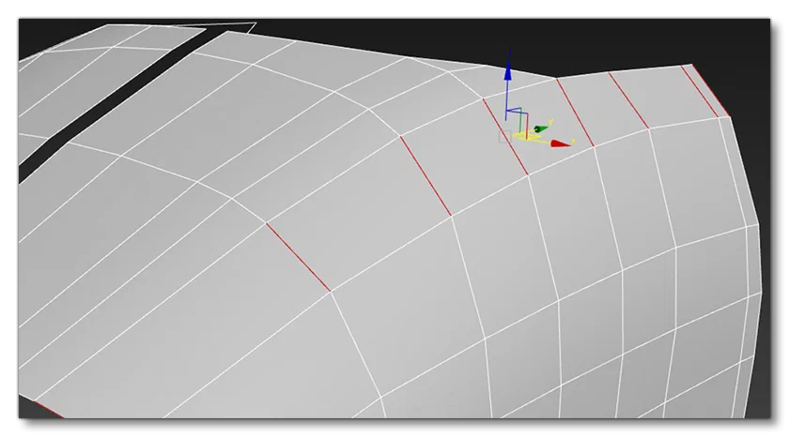The image size is (789, 437).
Task: Grab the red X-axis arrow of the move gizmo
Action: [x=561, y=144]
